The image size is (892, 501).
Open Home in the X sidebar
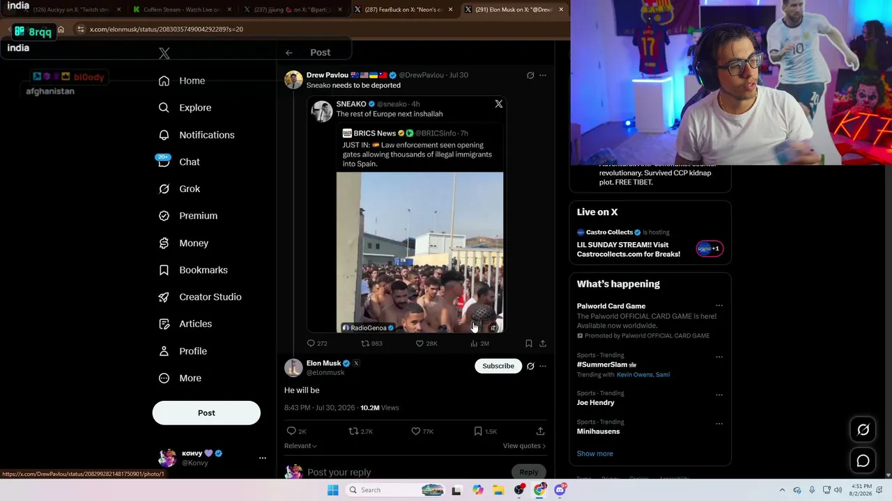(x=181, y=81)
